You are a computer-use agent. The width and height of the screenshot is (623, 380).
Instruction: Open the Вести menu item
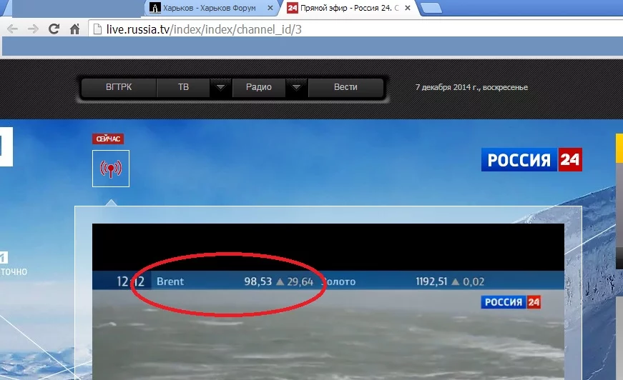pos(345,87)
